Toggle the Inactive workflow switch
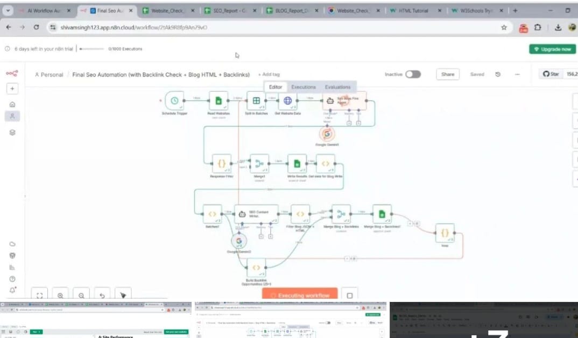Screen dimensions: 578x338 pyautogui.click(x=413, y=74)
